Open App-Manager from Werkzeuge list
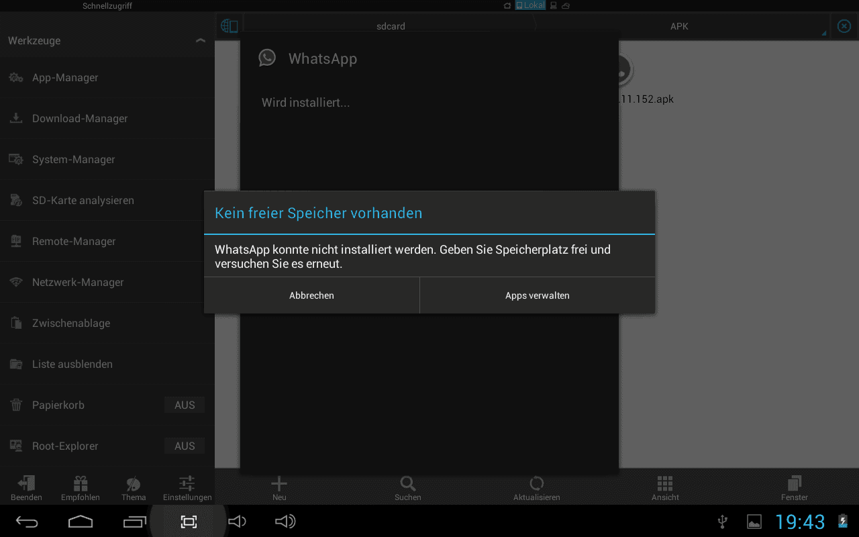This screenshot has width=859, height=537. (107, 78)
